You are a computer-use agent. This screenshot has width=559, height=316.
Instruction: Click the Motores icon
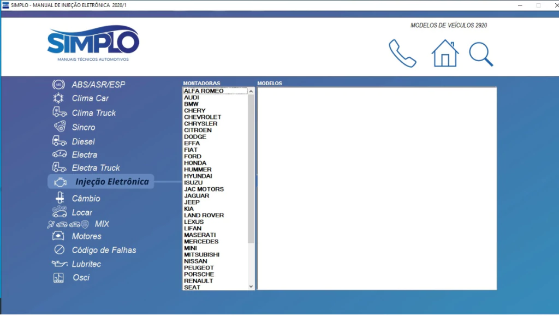(x=58, y=235)
